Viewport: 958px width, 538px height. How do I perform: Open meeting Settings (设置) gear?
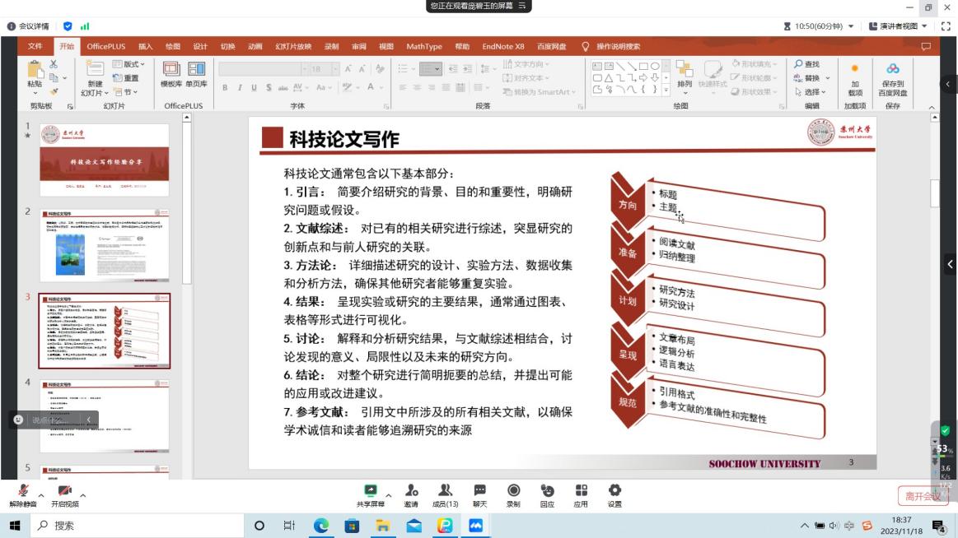(615, 490)
